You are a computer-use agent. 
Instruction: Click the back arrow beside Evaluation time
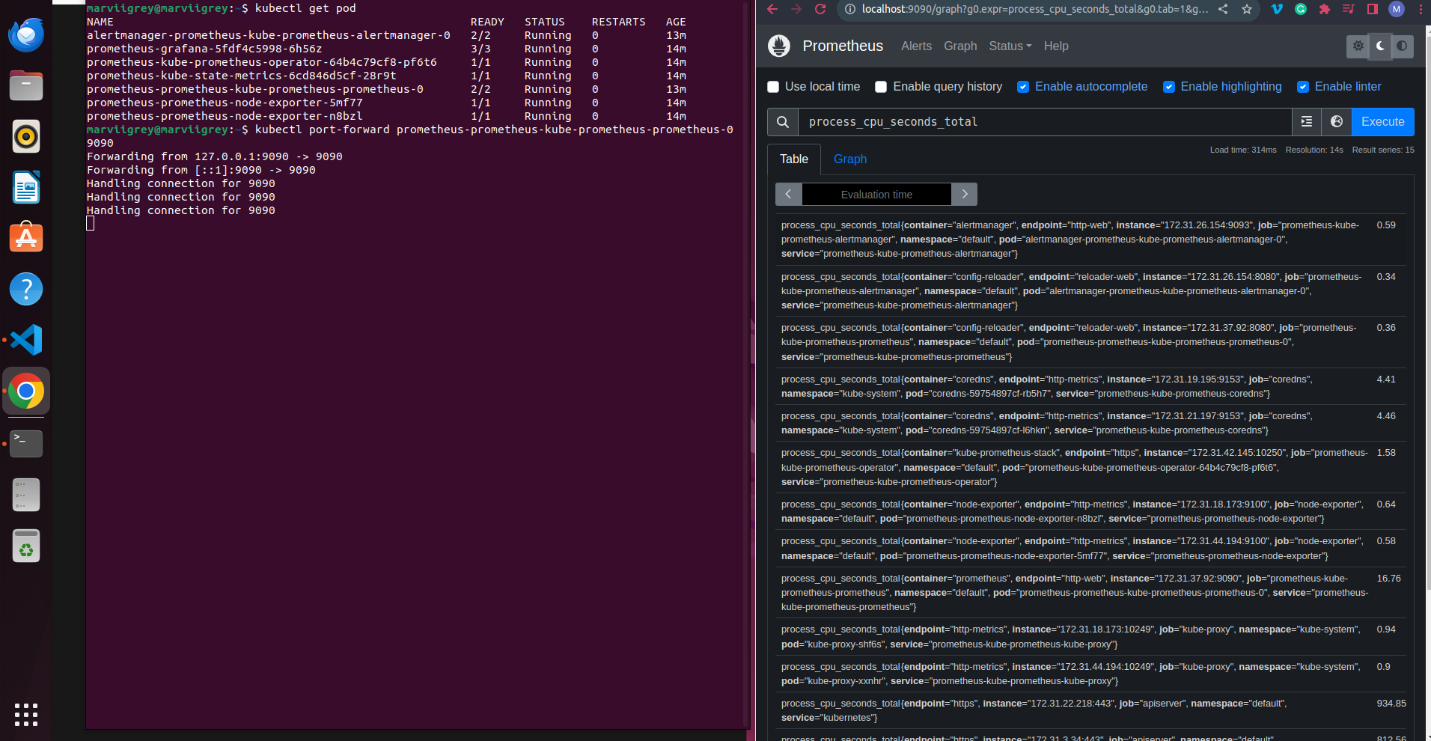(787, 194)
